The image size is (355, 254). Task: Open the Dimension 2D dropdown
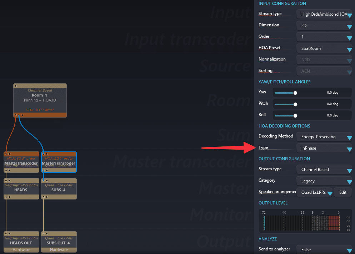tap(324, 26)
